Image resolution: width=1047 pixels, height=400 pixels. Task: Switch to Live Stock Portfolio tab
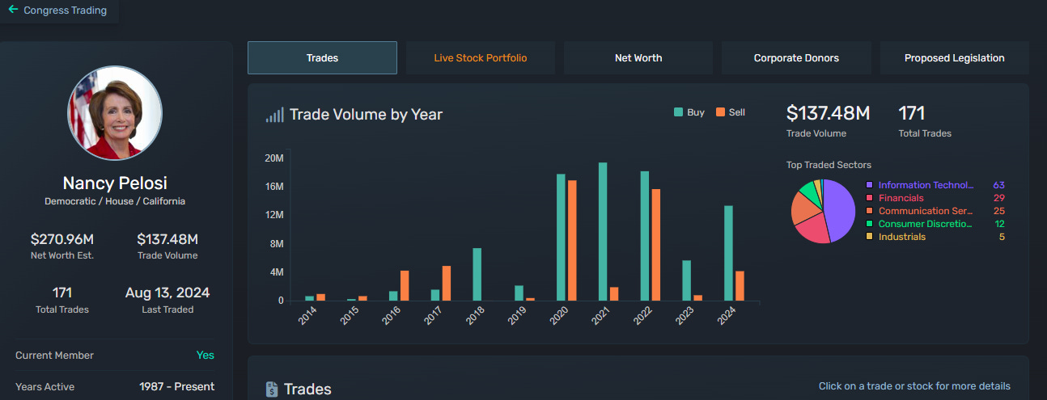point(481,58)
